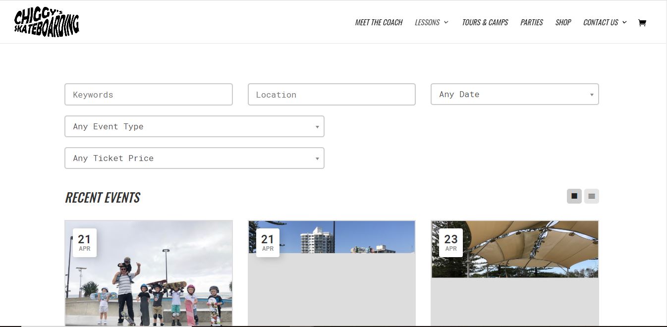Visit the Shop link

point(563,23)
